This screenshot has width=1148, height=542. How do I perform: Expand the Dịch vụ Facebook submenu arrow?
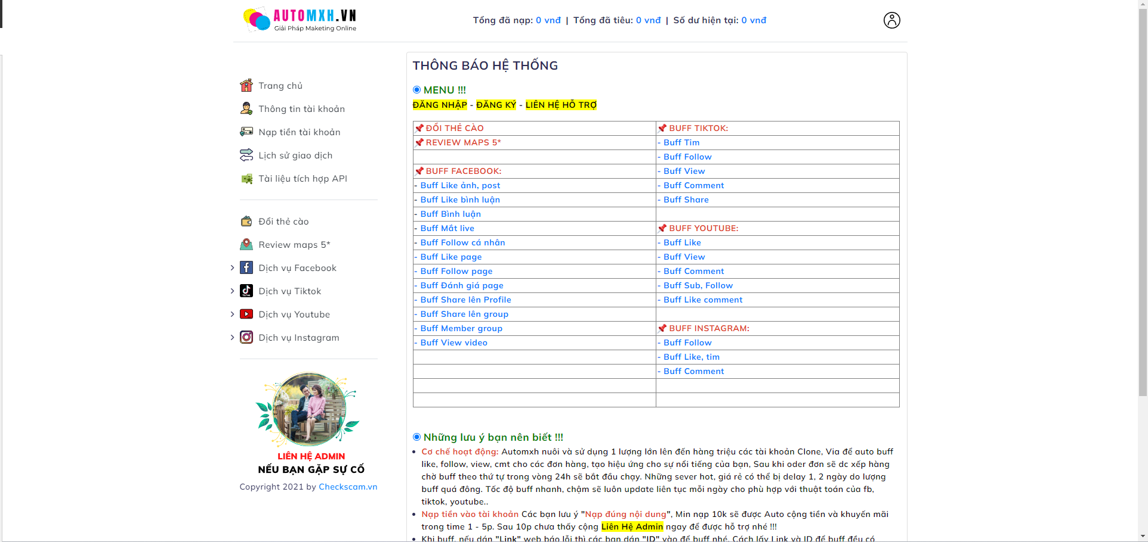click(x=232, y=268)
